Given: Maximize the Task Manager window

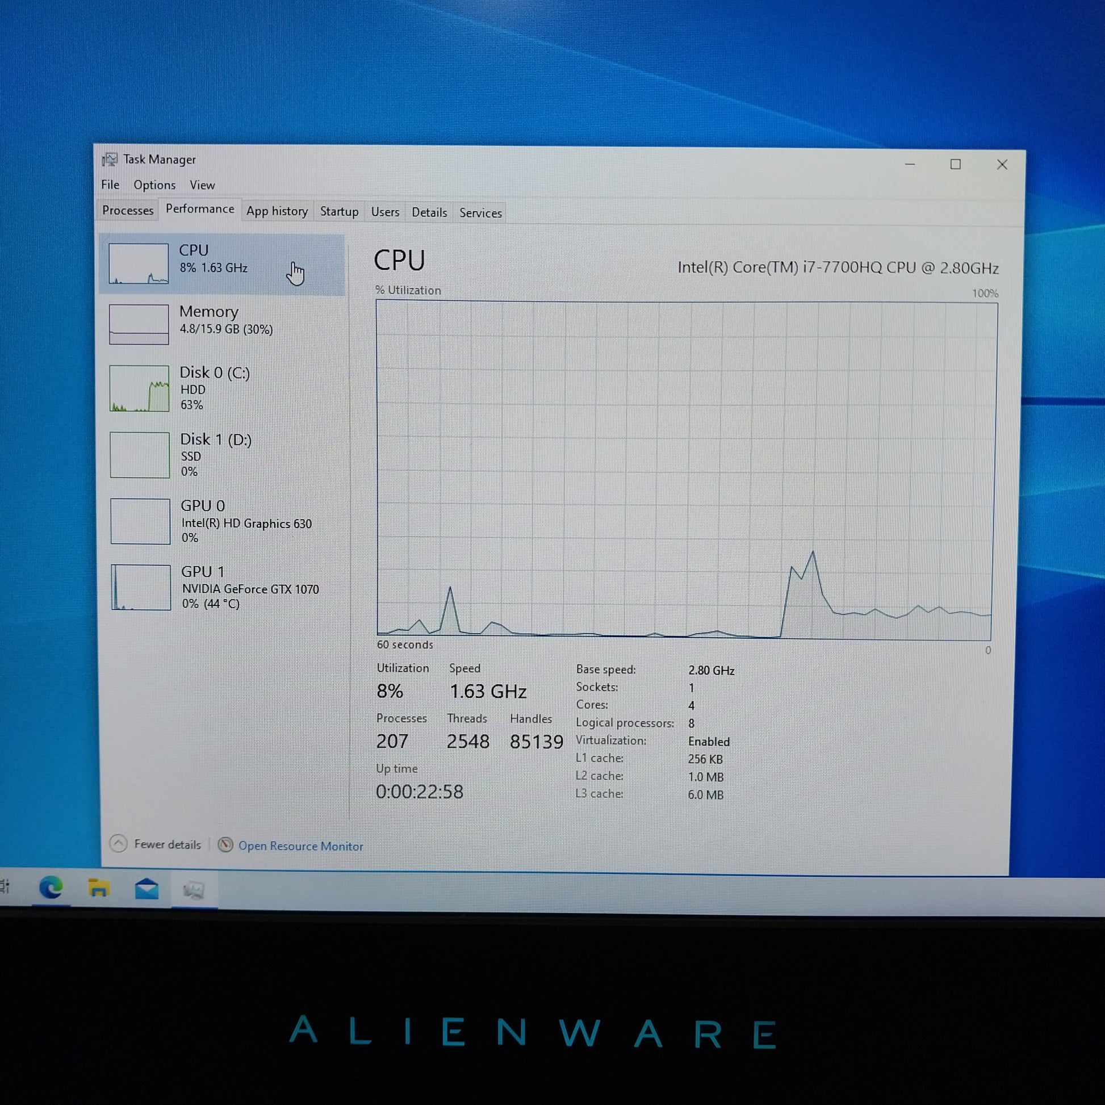Looking at the screenshot, I should click(955, 165).
